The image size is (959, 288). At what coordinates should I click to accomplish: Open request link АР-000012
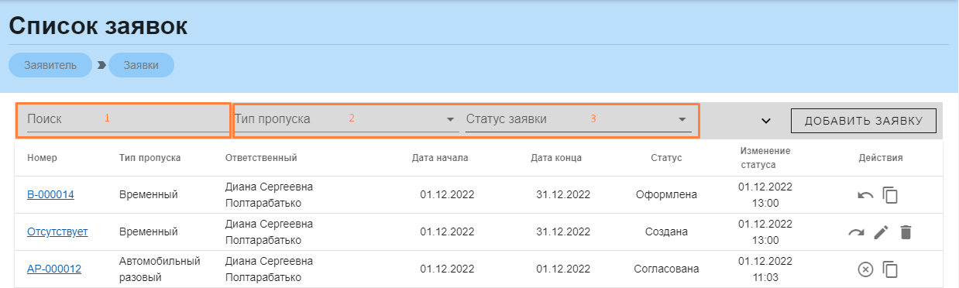54,269
